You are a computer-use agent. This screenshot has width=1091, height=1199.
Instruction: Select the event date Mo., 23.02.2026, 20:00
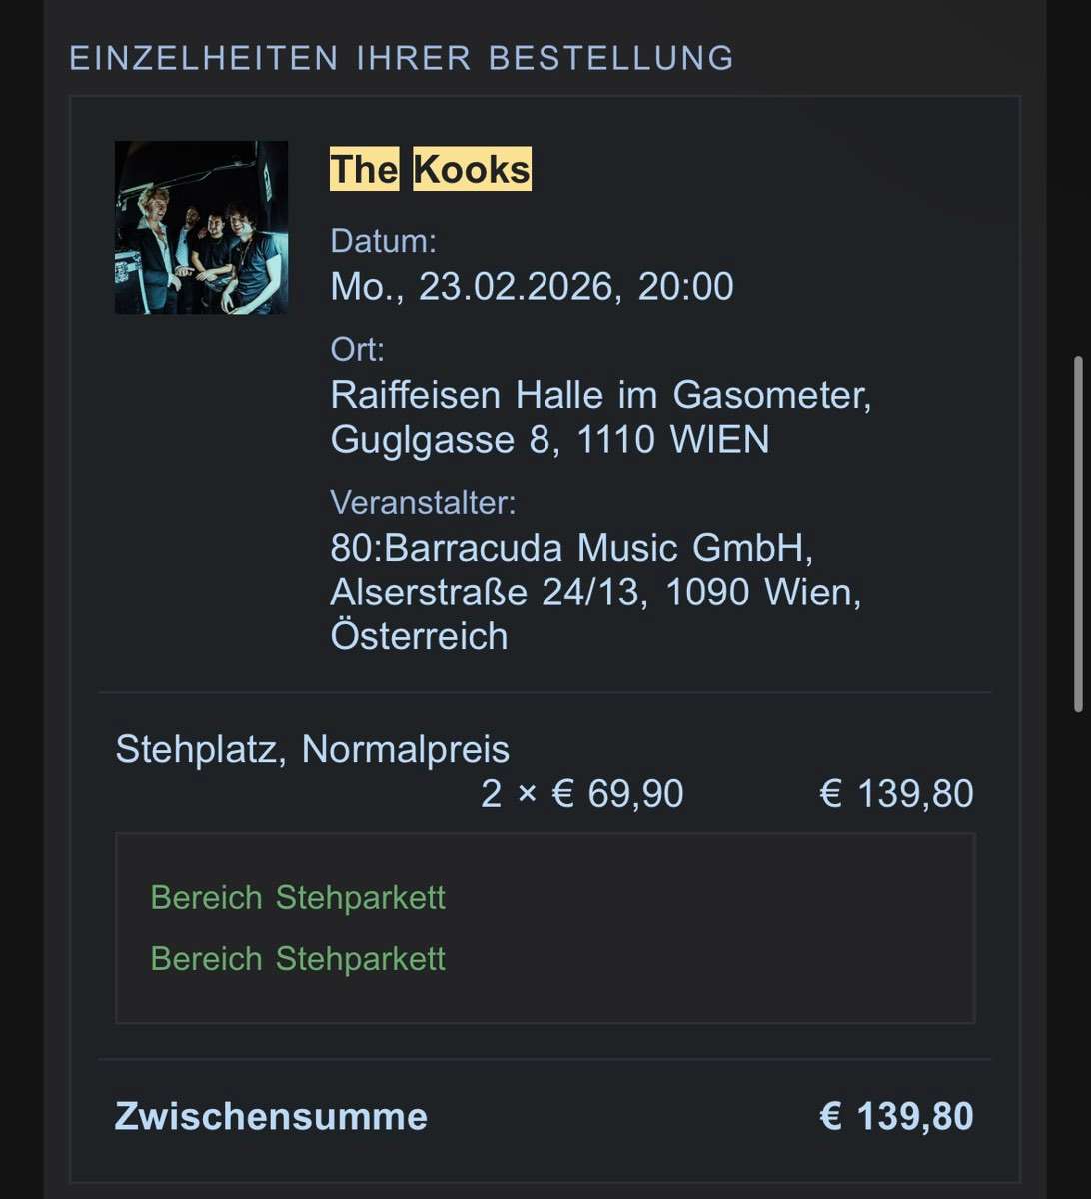(532, 287)
